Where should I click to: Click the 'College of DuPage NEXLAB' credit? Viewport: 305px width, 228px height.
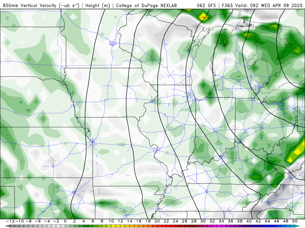click(x=146, y=6)
